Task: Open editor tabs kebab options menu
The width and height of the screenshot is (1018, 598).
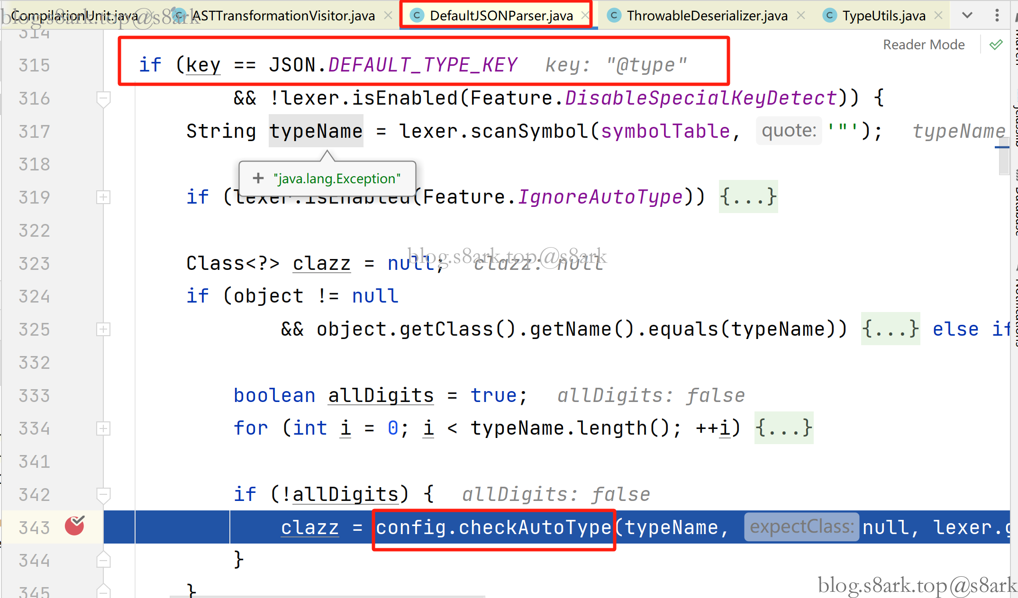Action: [997, 16]
